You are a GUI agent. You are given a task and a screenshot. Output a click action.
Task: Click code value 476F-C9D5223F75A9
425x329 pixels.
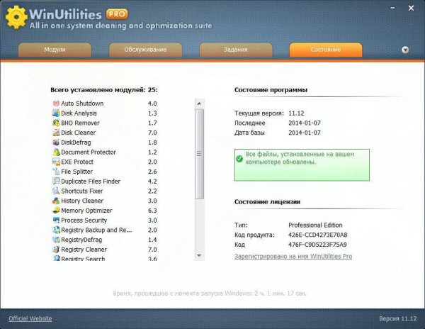click(317, 245)
